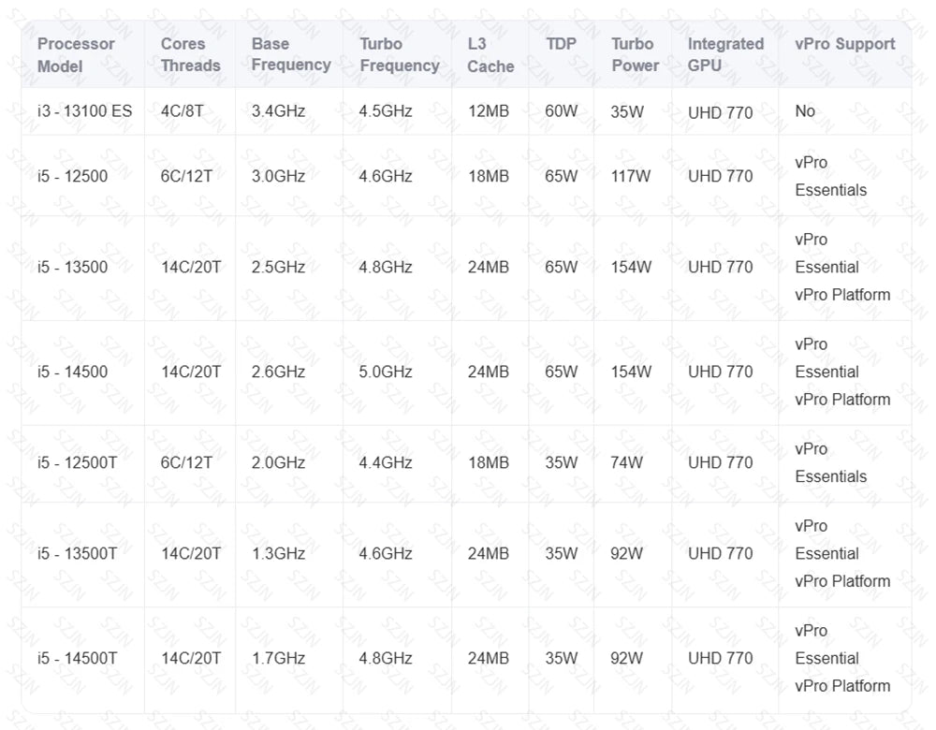Click the "2.5GHz" base frequency value
This screenshot has width=936, height=730.
pyautogui.click(x=278, y=267)
